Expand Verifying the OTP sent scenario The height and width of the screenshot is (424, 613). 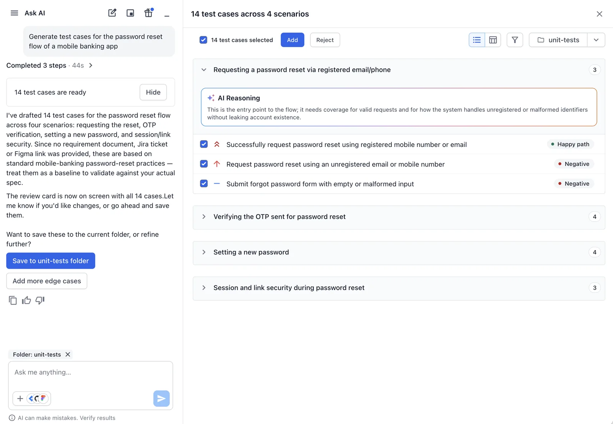204,217
